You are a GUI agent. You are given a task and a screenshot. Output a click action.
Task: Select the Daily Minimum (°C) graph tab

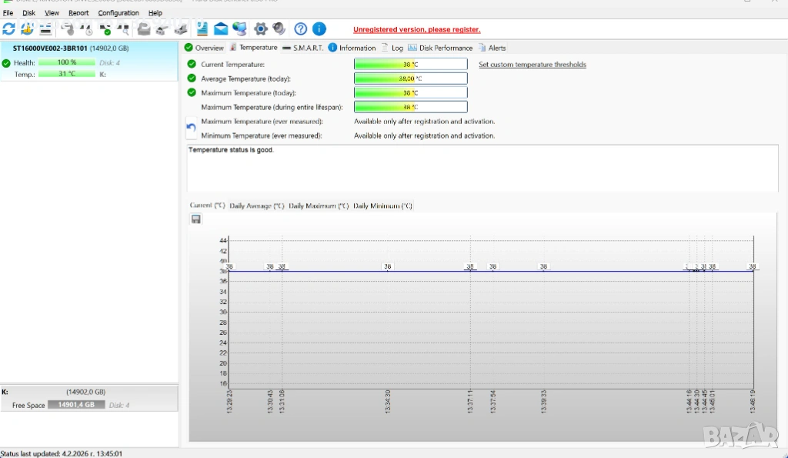coord(382,206)
